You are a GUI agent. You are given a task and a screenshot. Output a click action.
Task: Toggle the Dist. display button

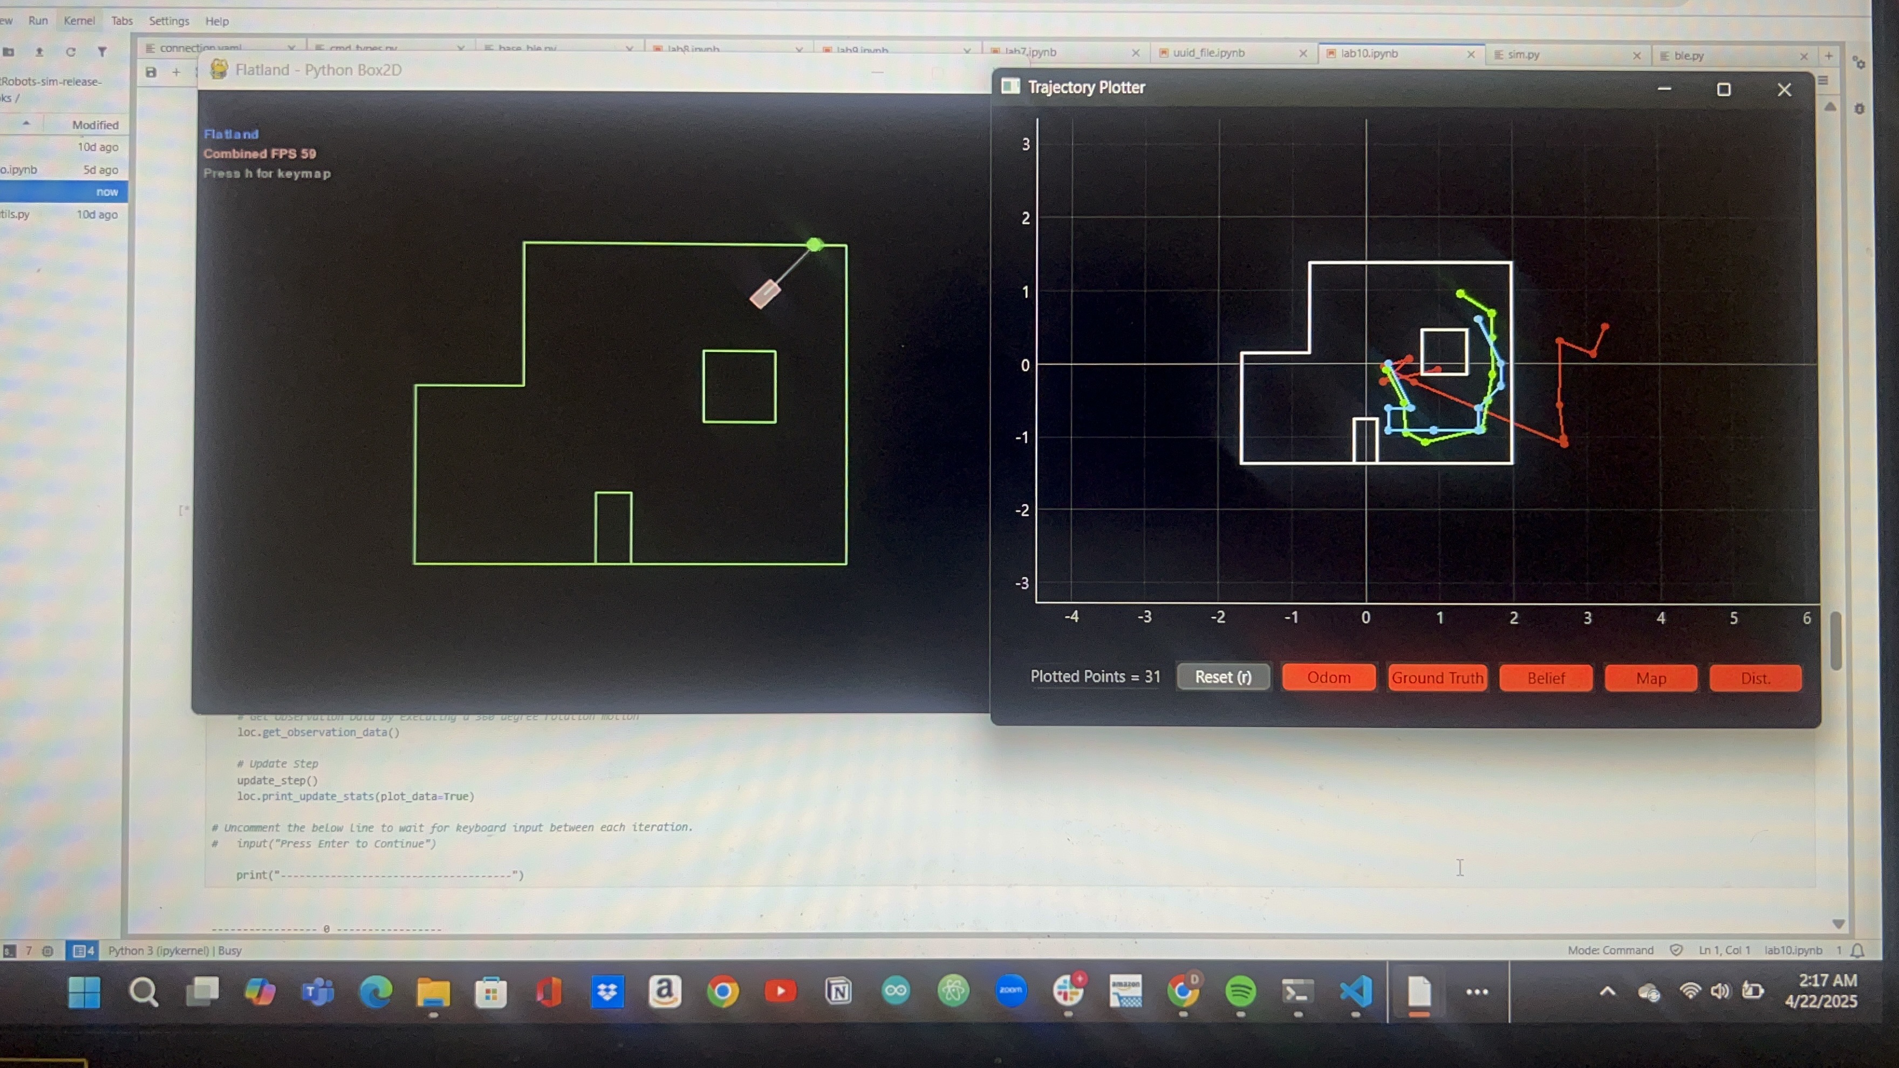(x=1755, y=678)
